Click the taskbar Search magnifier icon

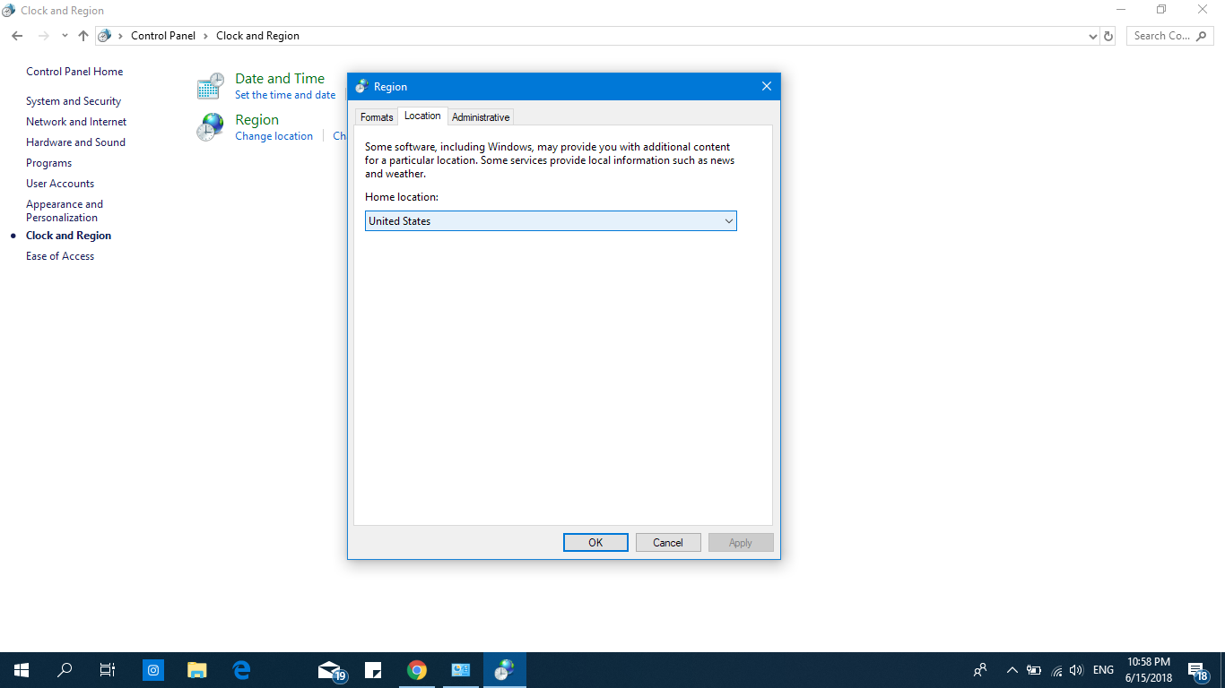pyautogui.click(x=65, y=670)
